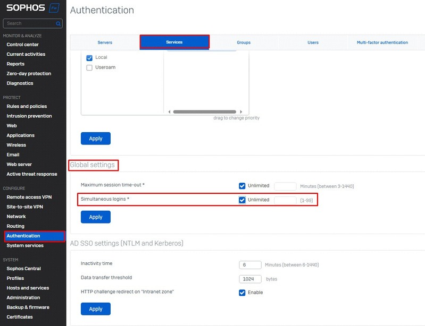Open Zero-day protection page

(29, 74)
